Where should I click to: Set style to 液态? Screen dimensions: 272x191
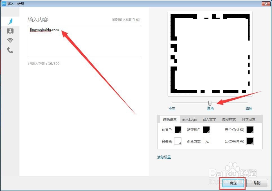(172, 108)
